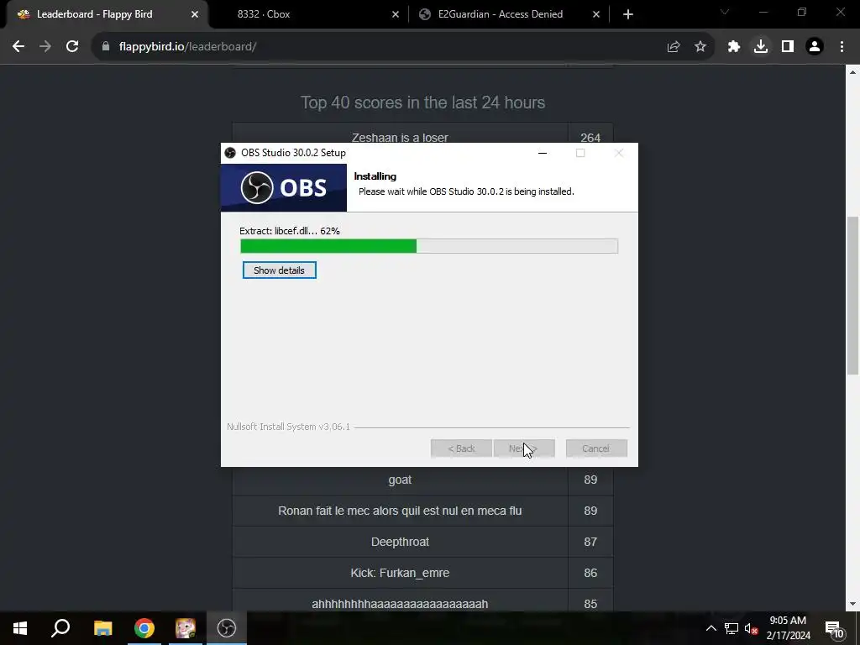This screenshot has width=860, height=645.
Task: Open the muted volume tray icon
Action: (x=751, y=628)
